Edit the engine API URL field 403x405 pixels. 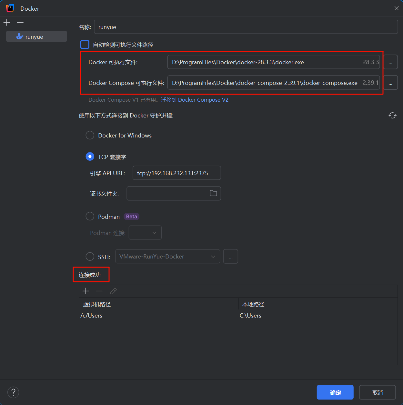click(177, 173)
